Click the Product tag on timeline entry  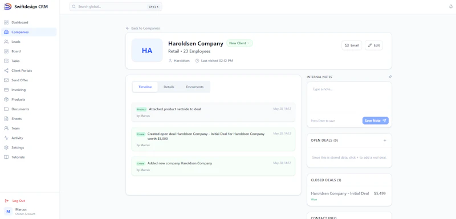pyautogui.click(x=141, y=109)
